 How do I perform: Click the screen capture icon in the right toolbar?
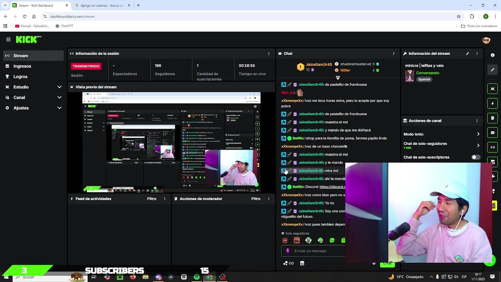492,89
